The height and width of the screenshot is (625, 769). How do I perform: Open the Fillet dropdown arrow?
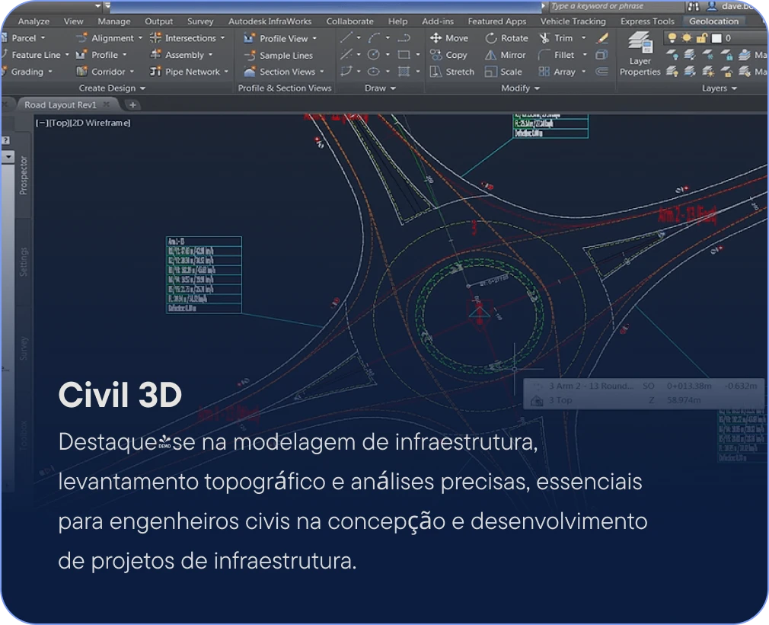tap(585, 55)
